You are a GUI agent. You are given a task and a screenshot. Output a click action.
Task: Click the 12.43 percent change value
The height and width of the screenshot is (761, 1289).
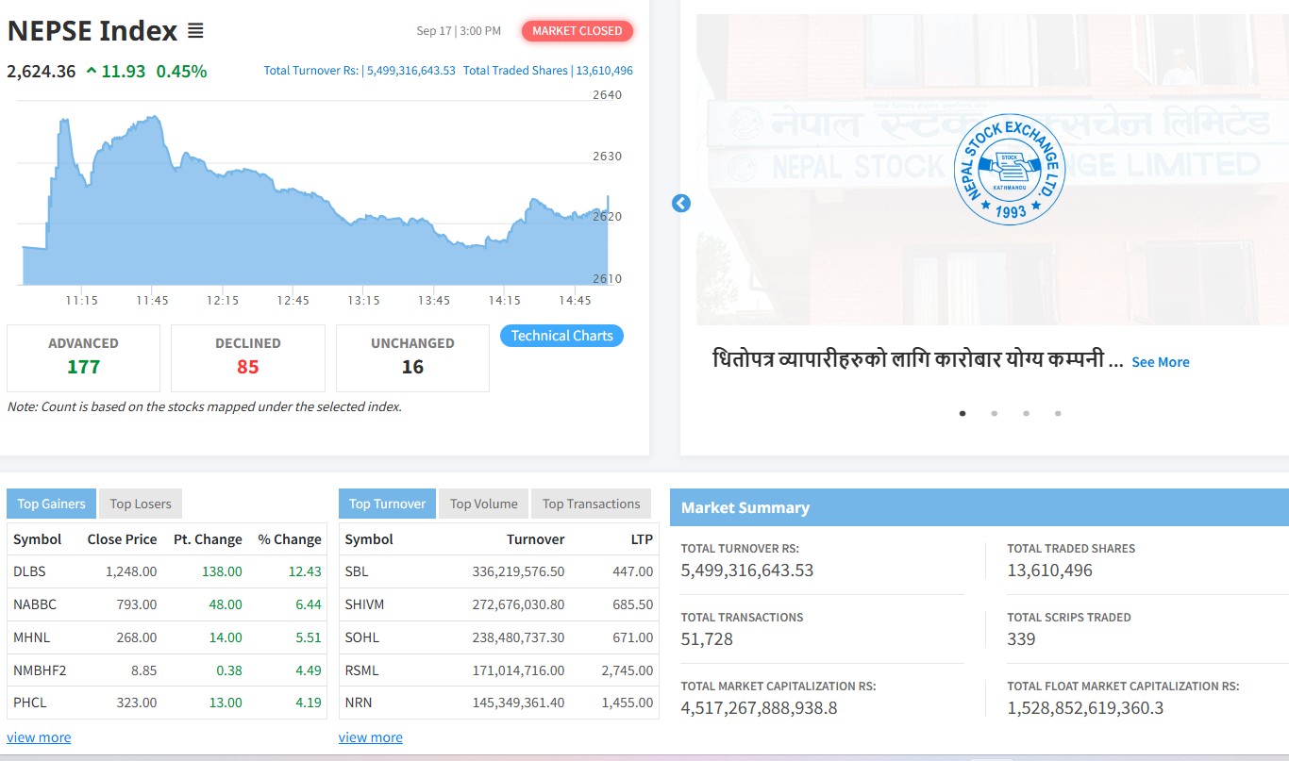click(306, 571)
